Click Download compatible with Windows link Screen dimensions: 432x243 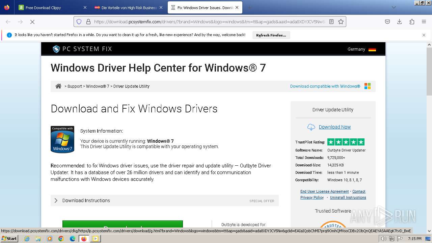coord(325,86)
